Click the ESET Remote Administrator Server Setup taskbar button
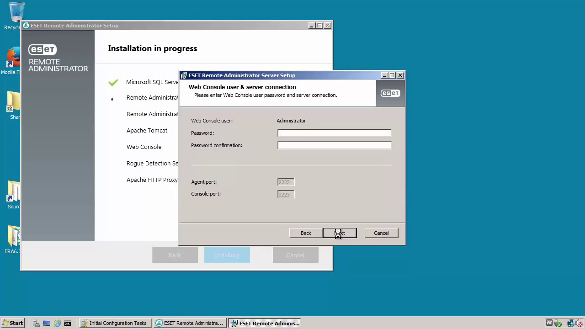 [265, 323]
